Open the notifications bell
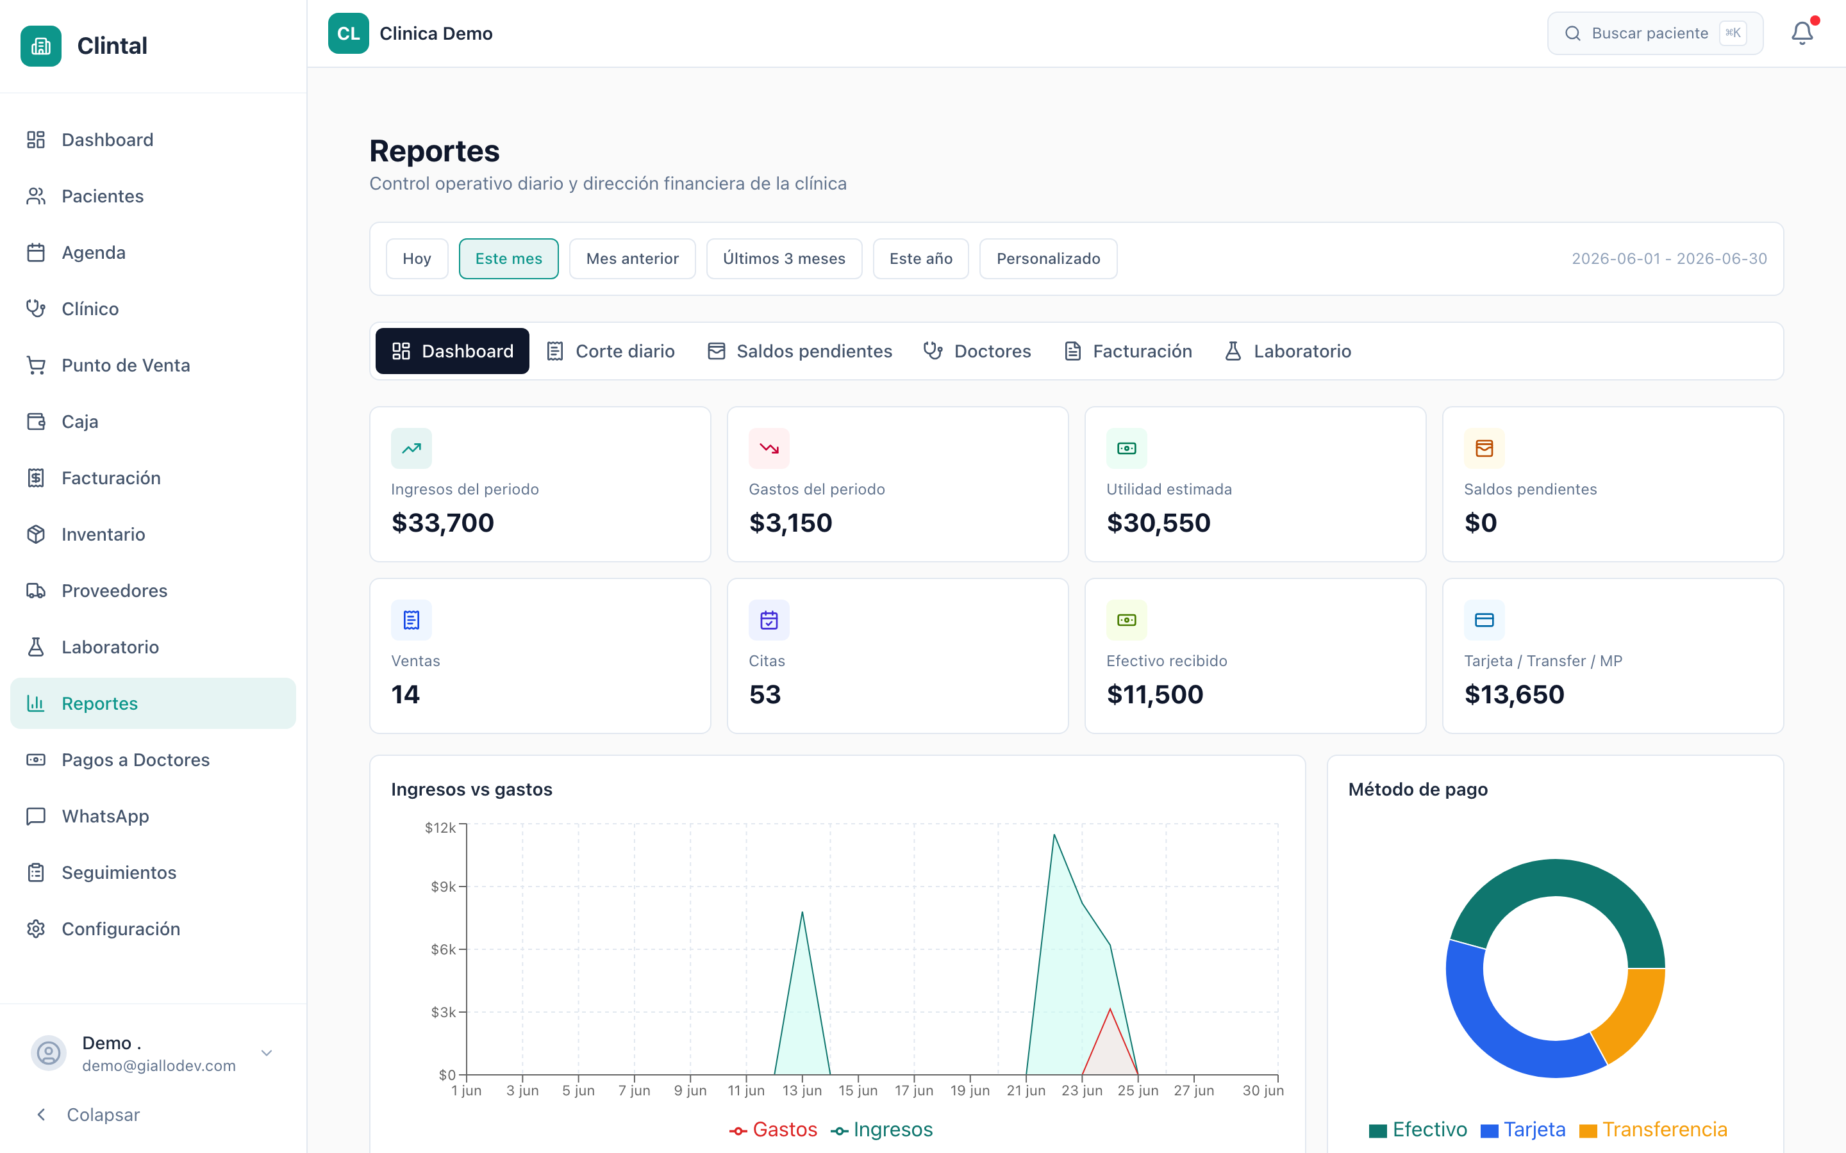The height and width of the screenshot is (1153, 1846). click(1802, 33)
